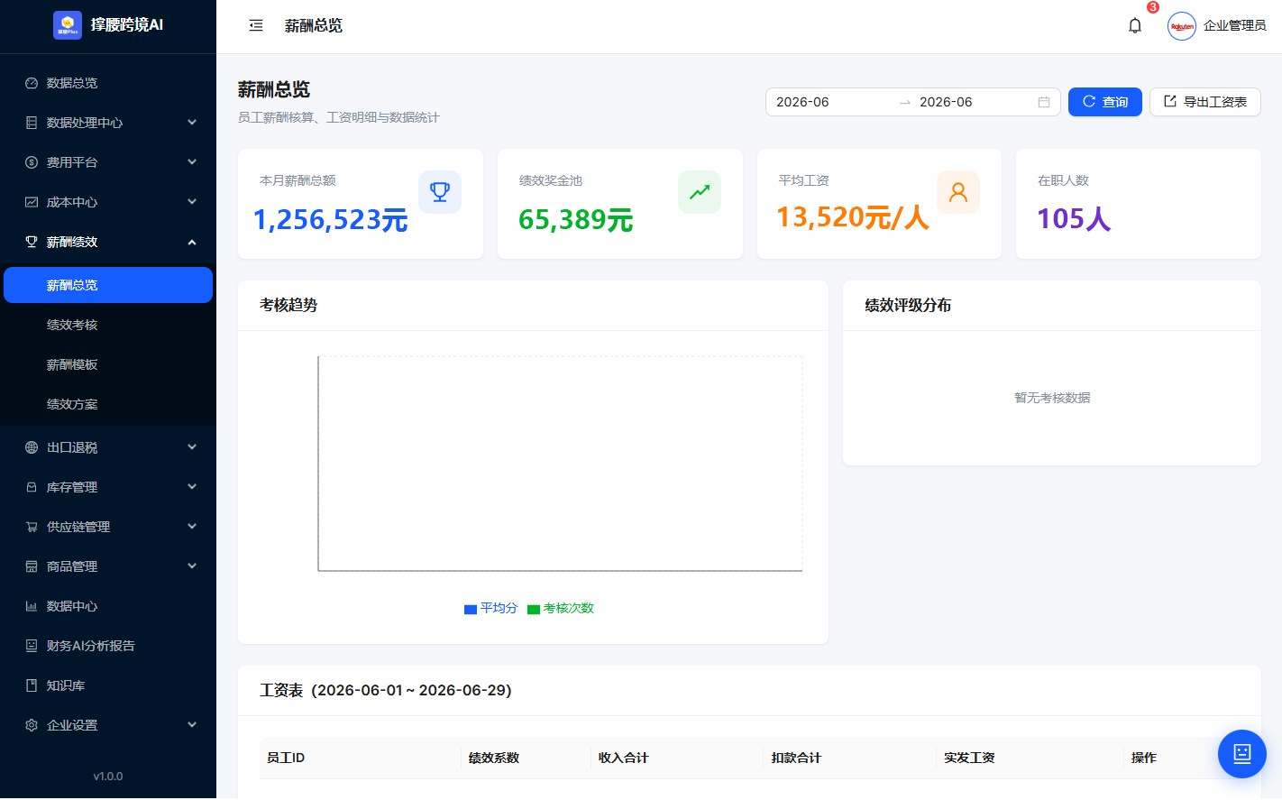This screenshot has height=800, width=1282.
Task: Expand the 库存管理 submenu chevron
Action: pyautogui.click(x=192, y=487)
